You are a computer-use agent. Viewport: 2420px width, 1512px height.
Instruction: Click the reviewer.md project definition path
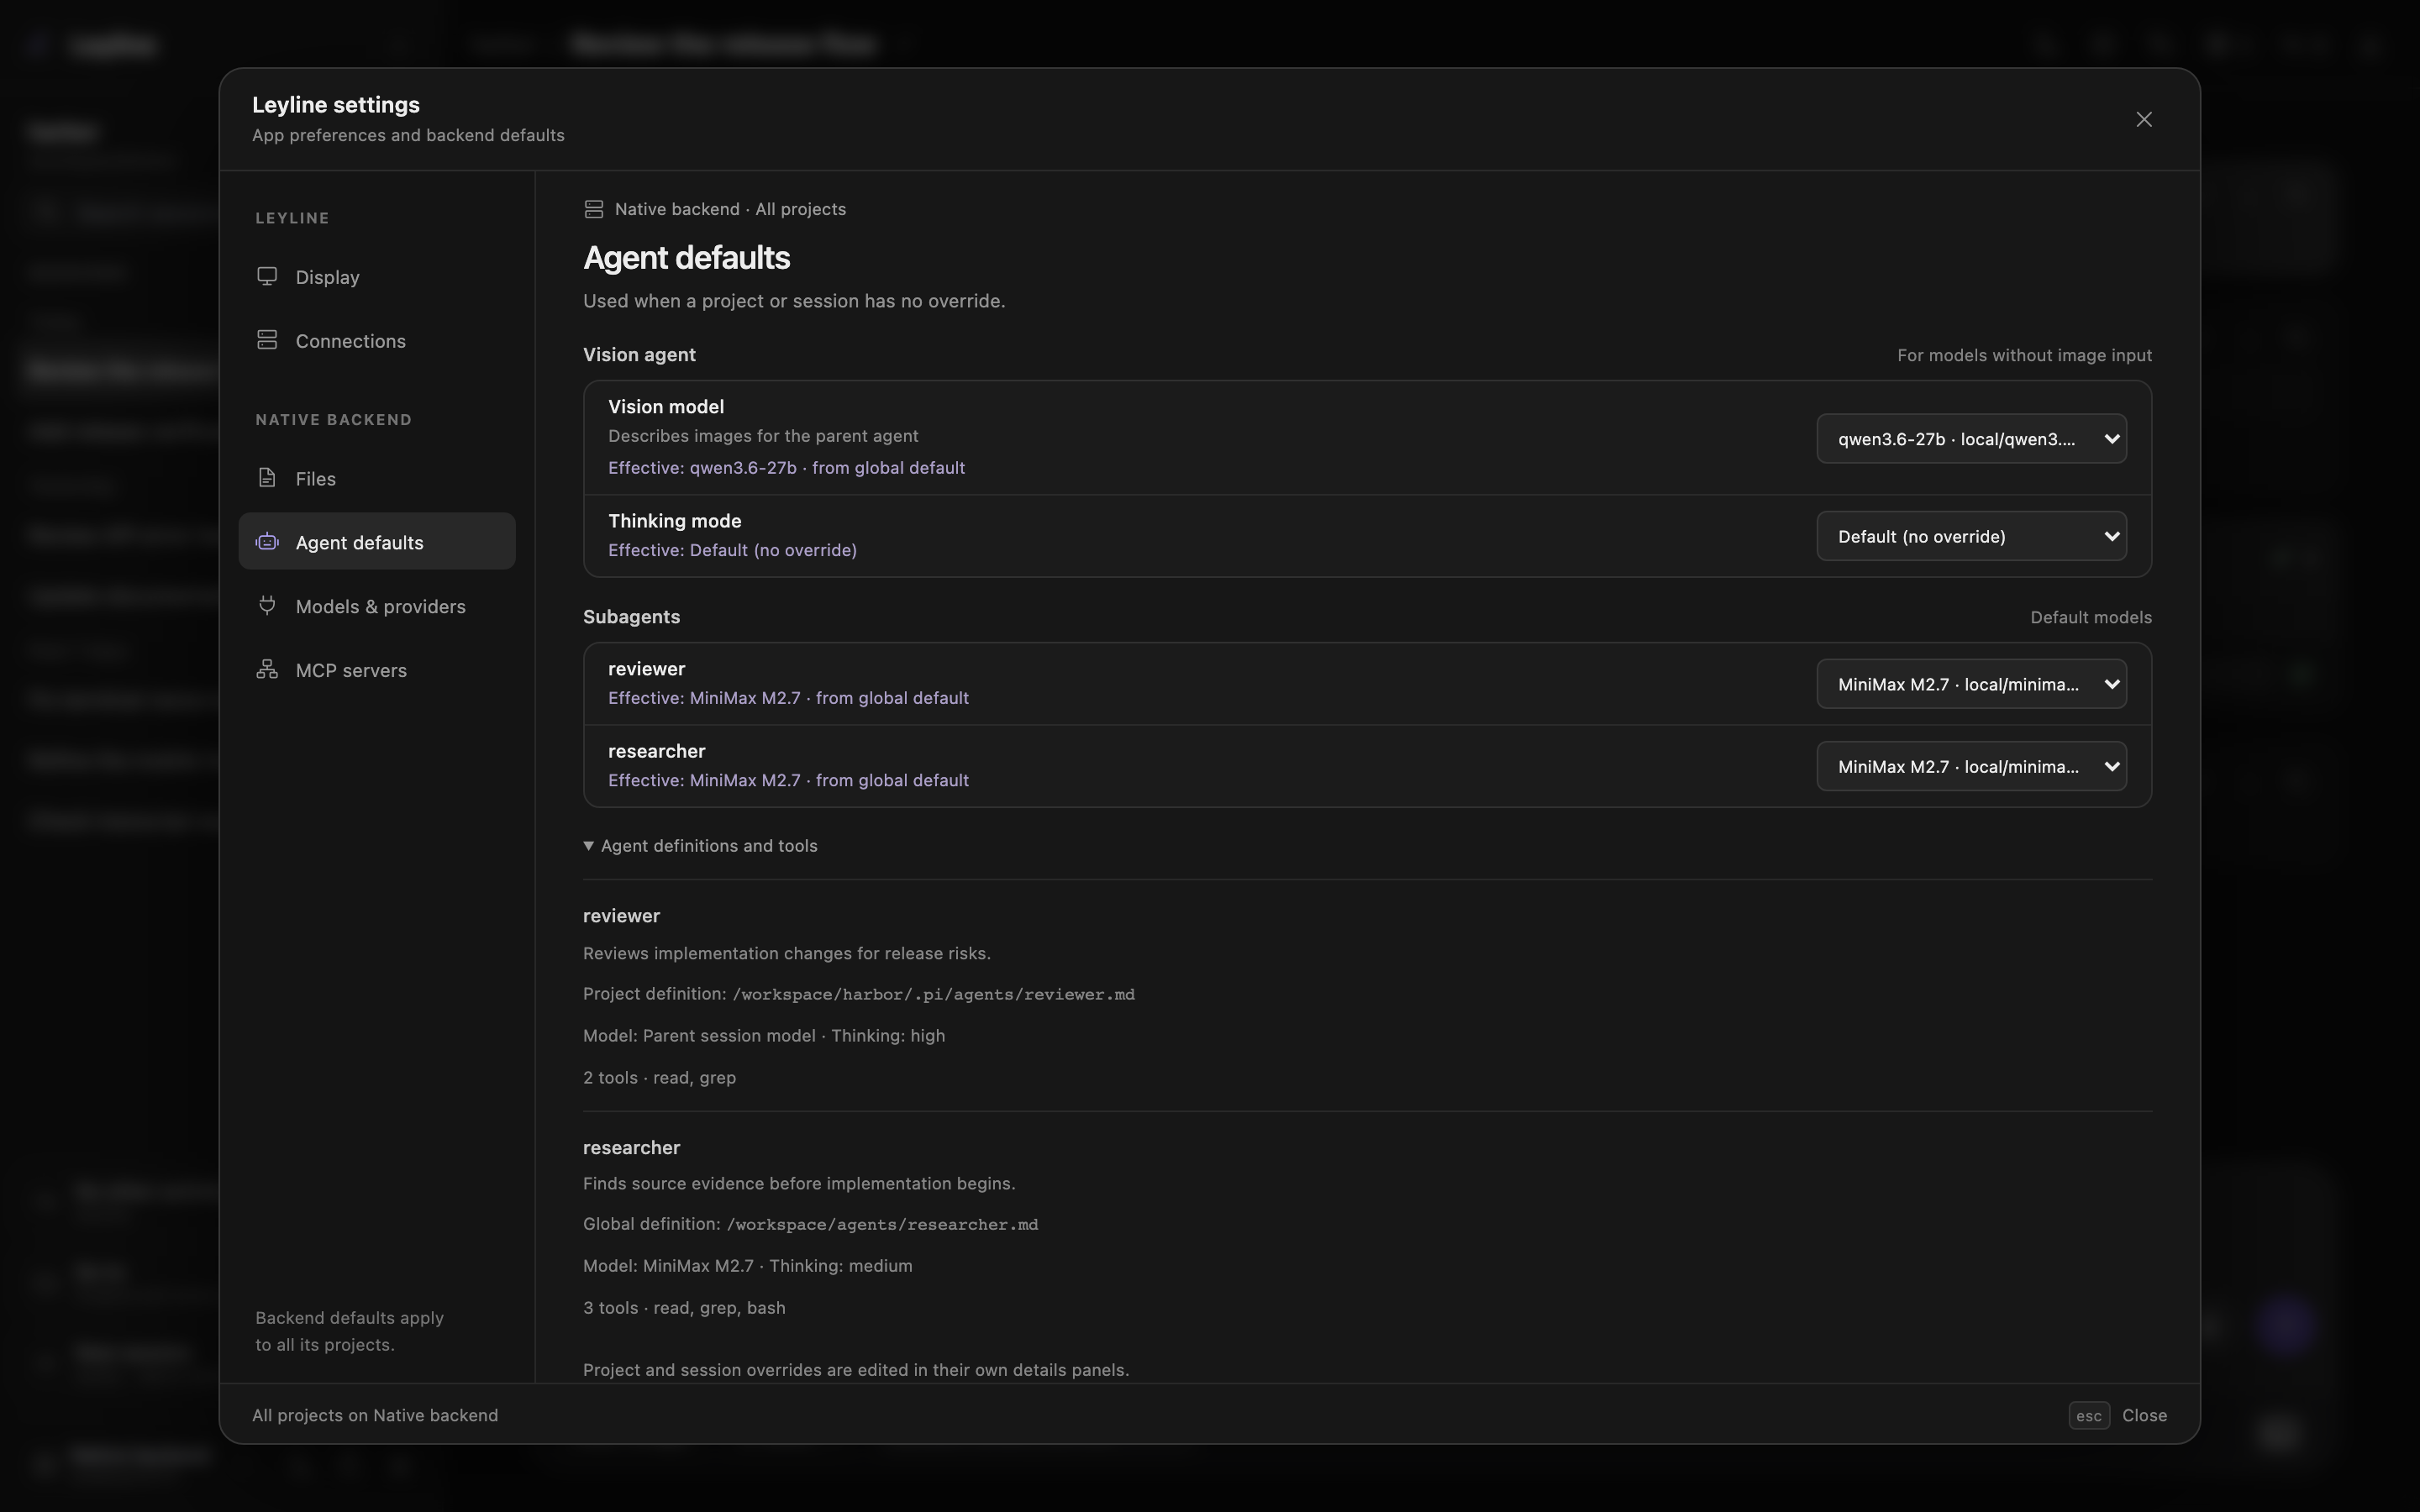tap(933, 994)
